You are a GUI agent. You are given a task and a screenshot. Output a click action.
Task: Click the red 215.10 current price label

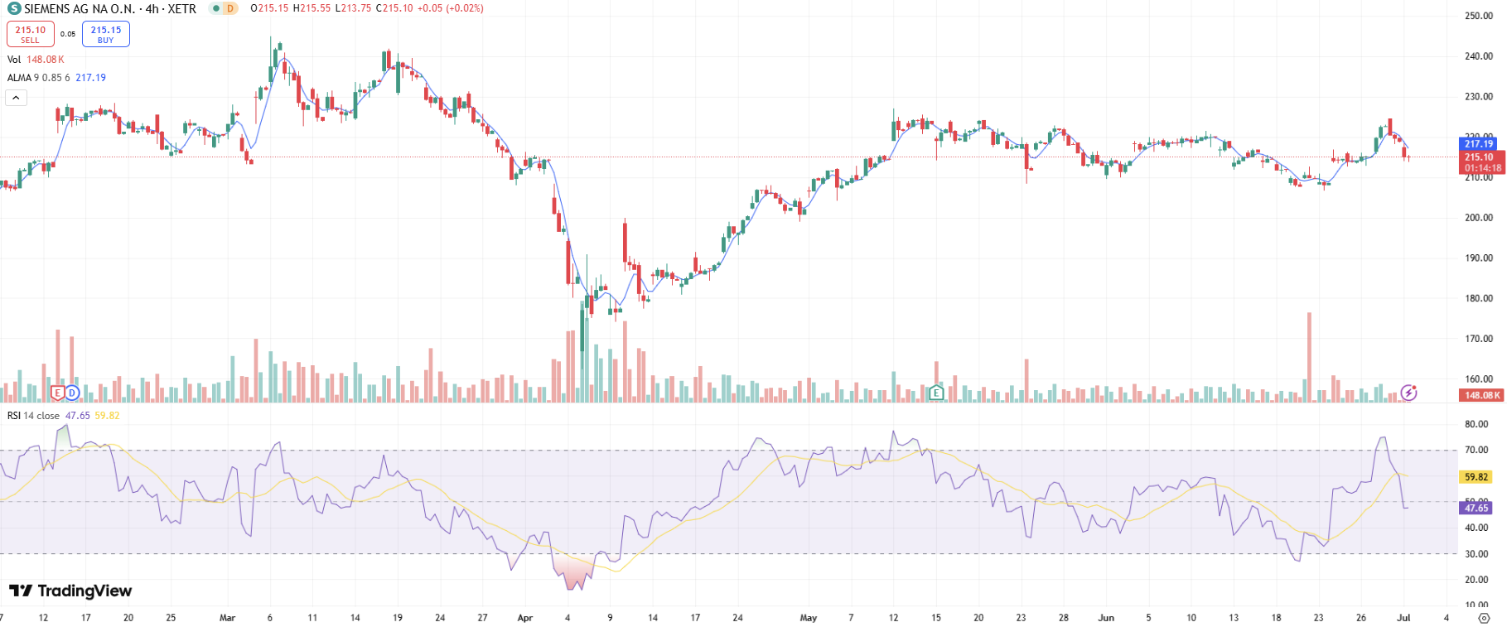pos(1480,162)
